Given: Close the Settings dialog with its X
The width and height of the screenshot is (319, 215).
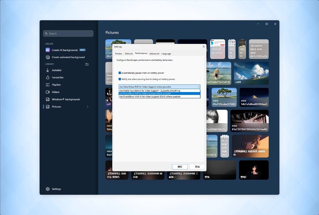Looking at the screenshot, I should pyautogui.click(x=204, y=47).
